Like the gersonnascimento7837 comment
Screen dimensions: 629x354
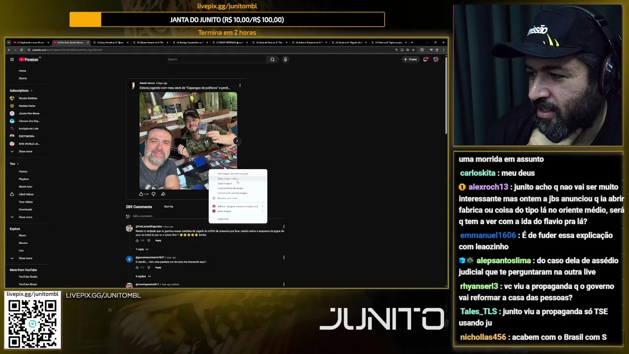click(137, 267)
